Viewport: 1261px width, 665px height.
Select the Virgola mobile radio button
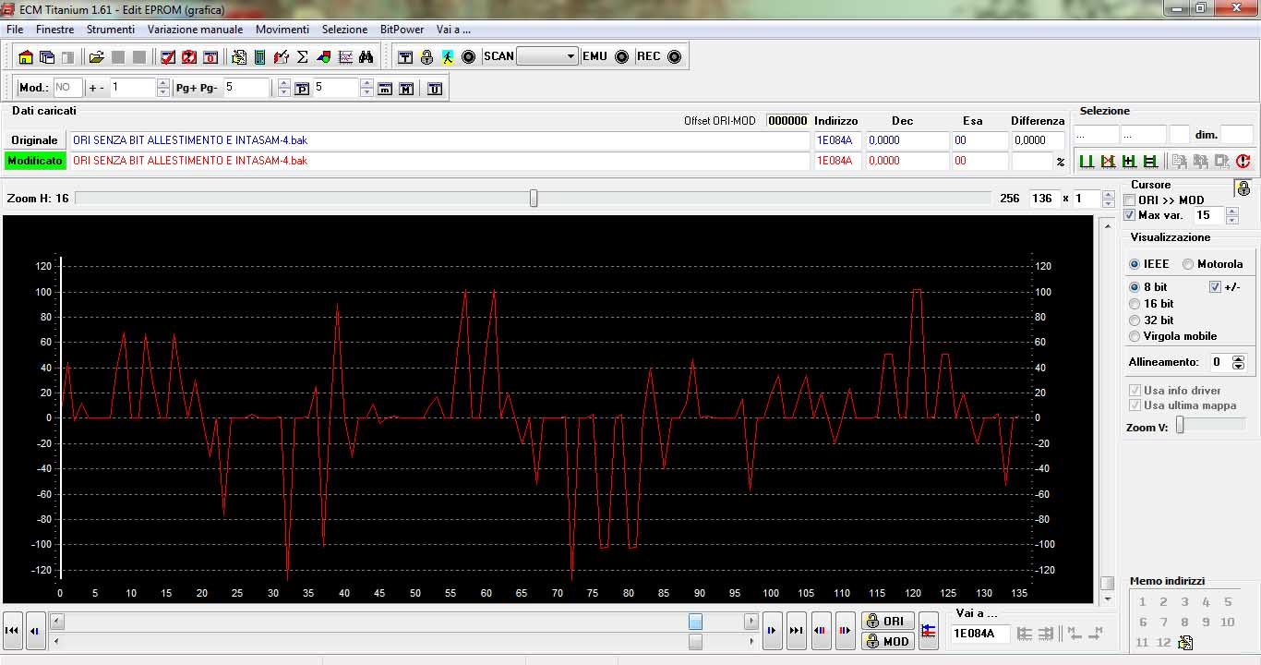[1135, 336]
